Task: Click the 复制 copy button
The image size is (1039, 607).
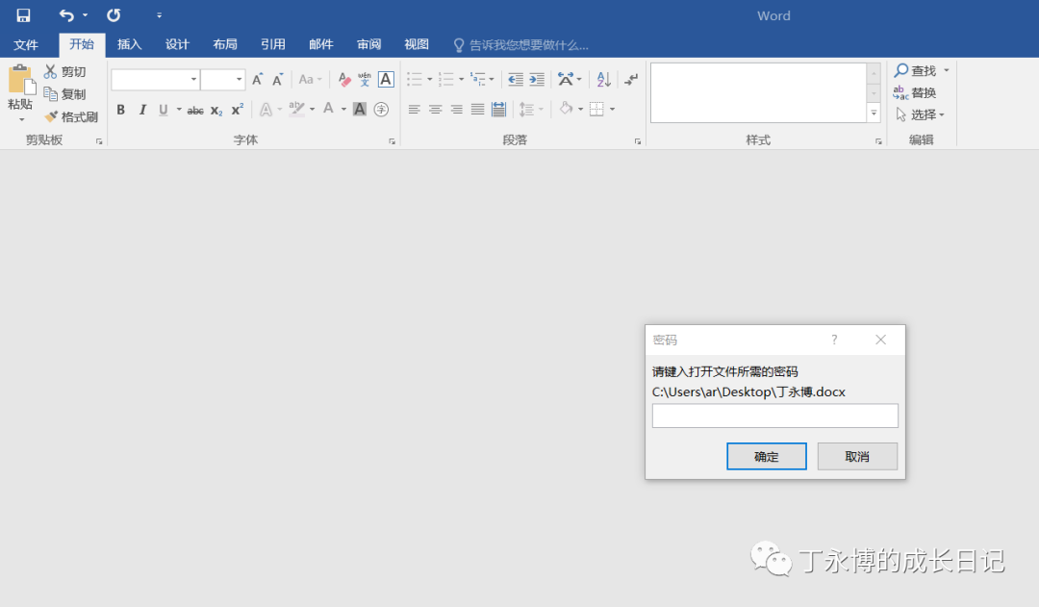Action: [x=65, y=94]
